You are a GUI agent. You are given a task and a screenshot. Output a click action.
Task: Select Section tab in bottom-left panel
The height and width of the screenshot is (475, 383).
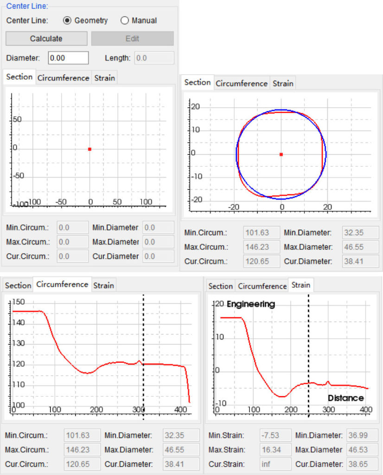18,286
